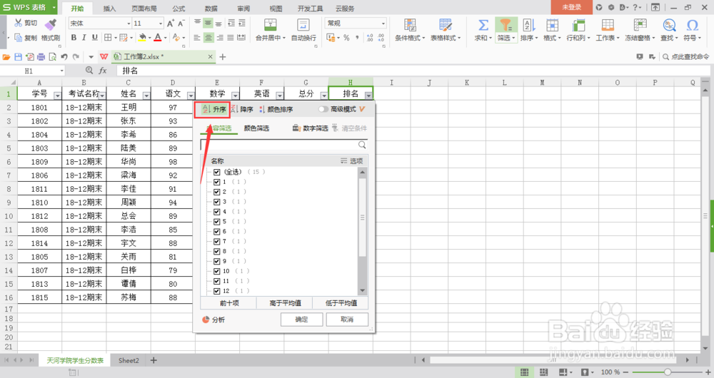Click the Save icon in quick toolbar
714x378 pixels.
19,57
